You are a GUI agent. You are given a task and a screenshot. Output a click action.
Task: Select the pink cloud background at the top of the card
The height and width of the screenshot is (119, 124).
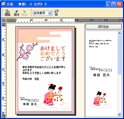click(x=45, y=36)
